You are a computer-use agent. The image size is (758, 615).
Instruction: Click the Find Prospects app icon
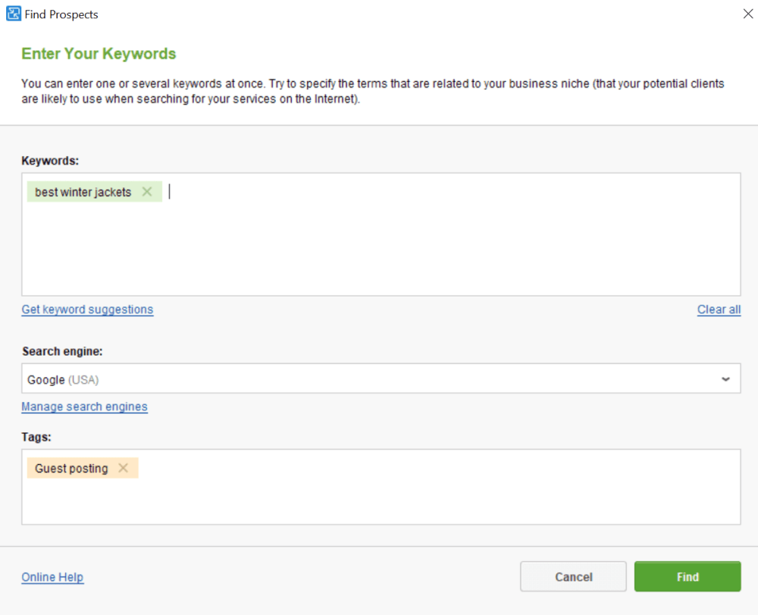(13, 14)
